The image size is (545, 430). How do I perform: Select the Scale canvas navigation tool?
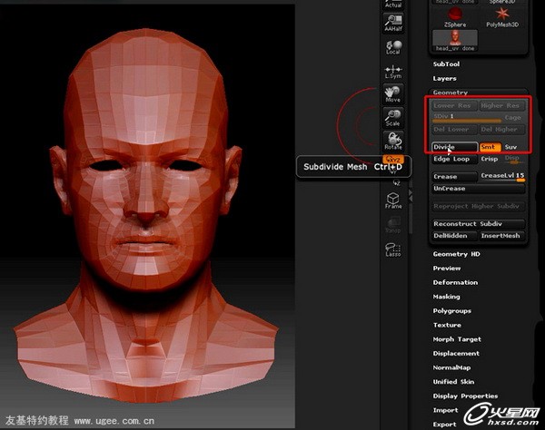tap(393, 118)
